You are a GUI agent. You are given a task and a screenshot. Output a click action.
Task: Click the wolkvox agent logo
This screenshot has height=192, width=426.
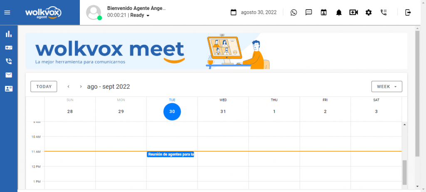[43, 12]
